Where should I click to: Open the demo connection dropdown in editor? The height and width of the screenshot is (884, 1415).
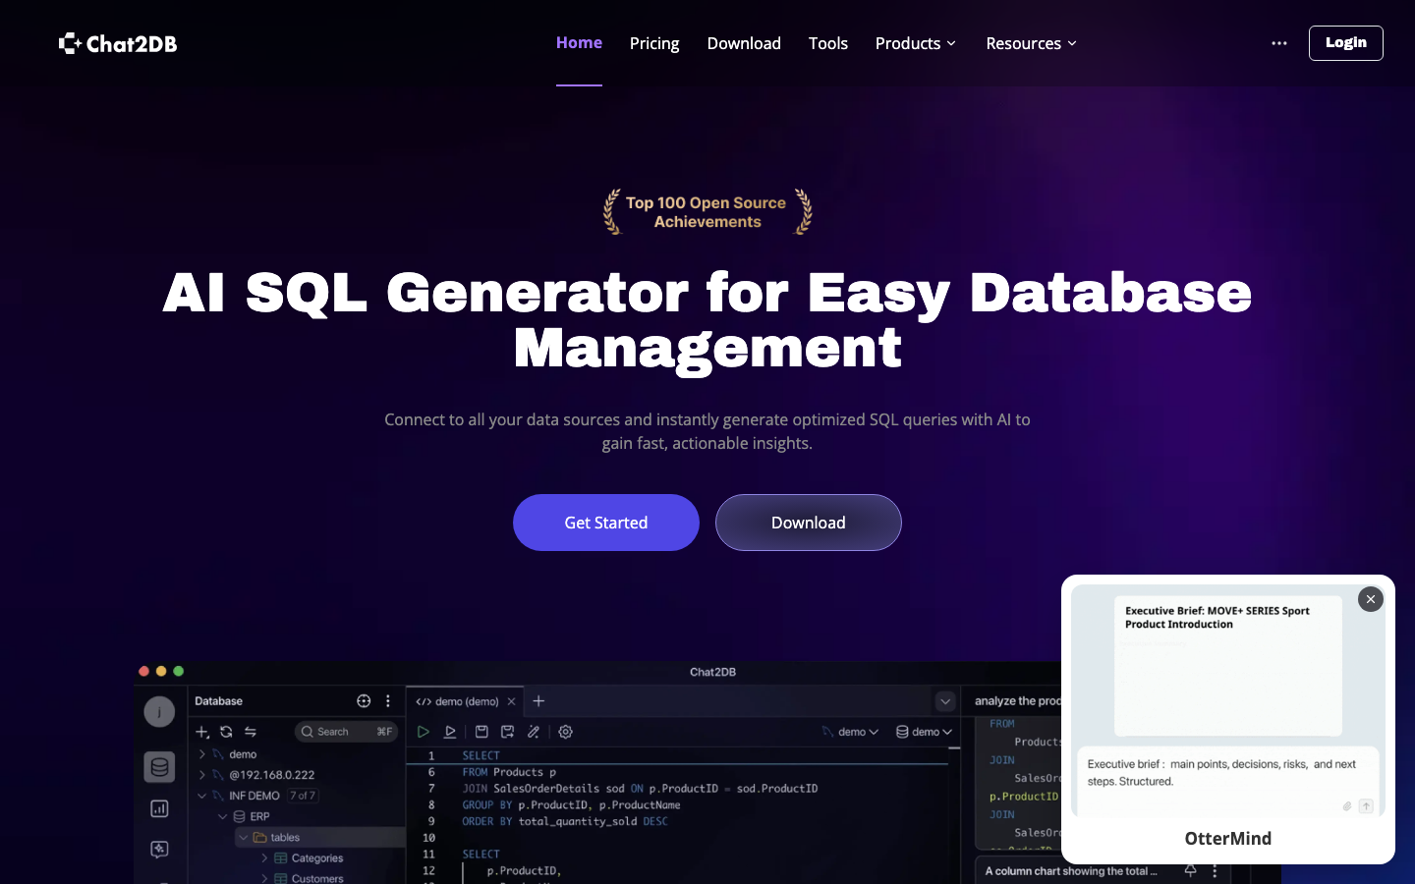coord(850,732)
